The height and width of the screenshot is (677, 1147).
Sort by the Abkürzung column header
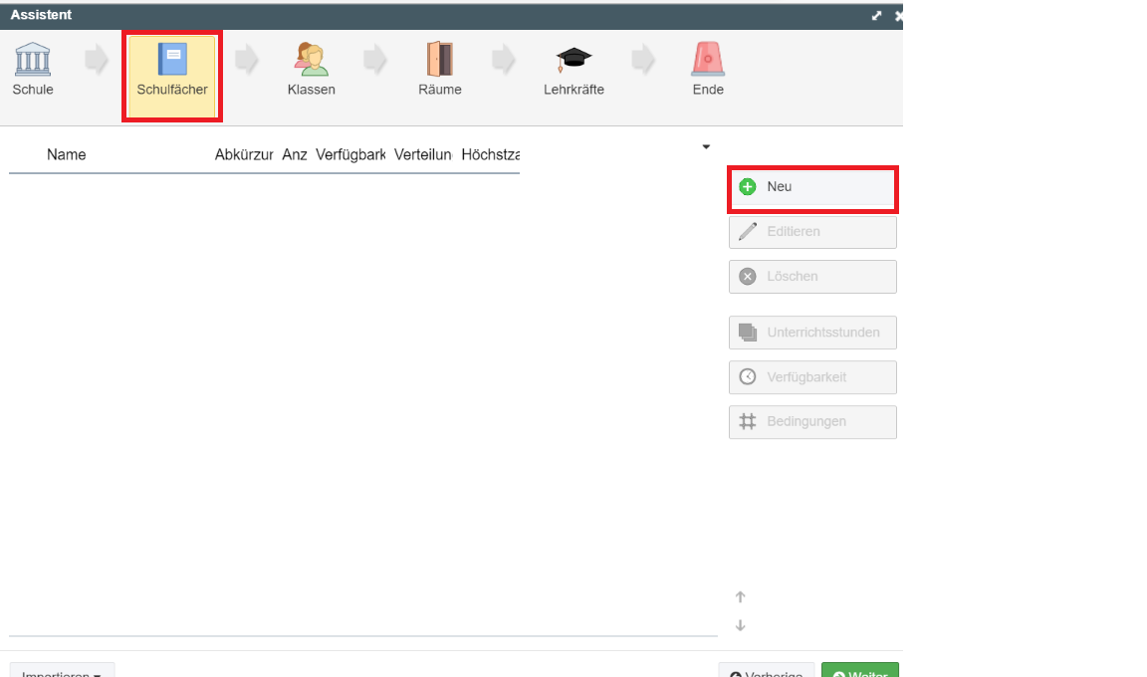coord(244,155)
